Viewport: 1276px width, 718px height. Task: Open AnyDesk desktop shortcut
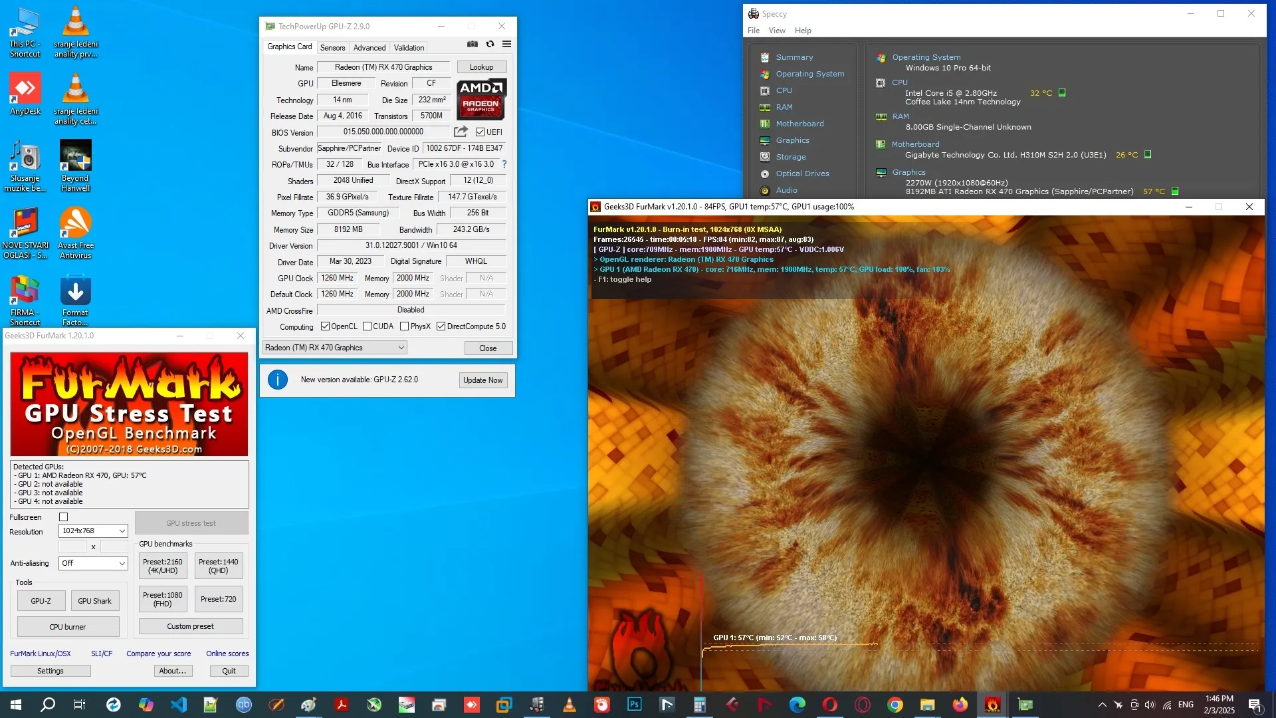25,94
